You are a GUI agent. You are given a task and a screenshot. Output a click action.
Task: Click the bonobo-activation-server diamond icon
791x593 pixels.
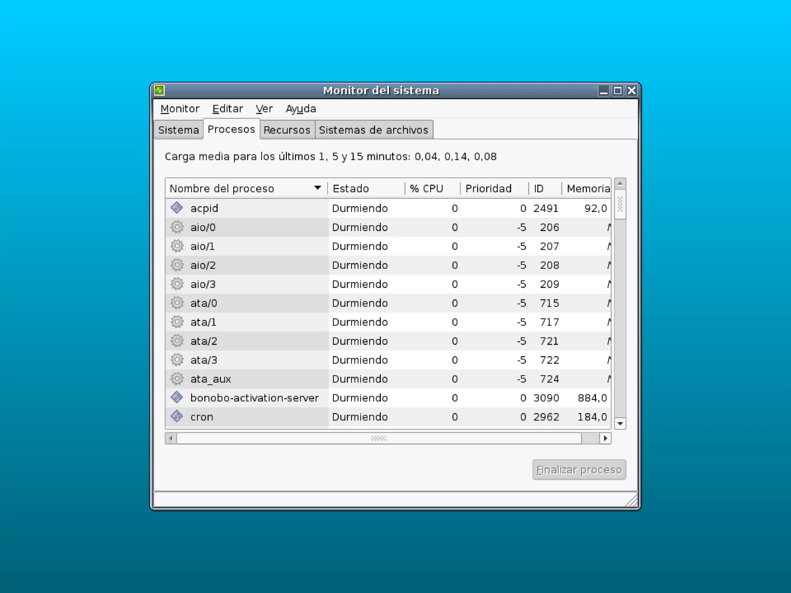coord(177,397)
